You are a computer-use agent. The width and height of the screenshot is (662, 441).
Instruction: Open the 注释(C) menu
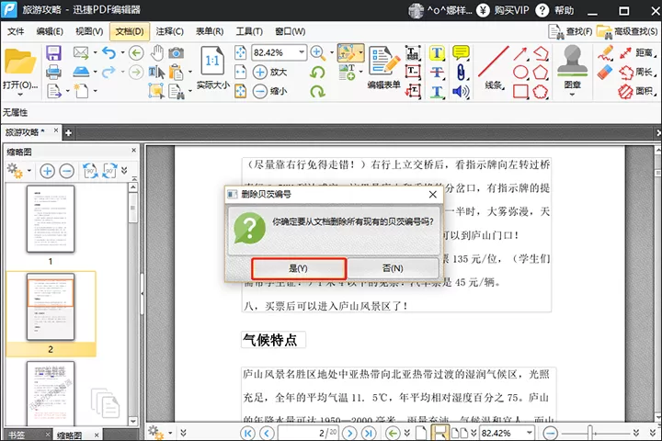click(x=169, y=31)
